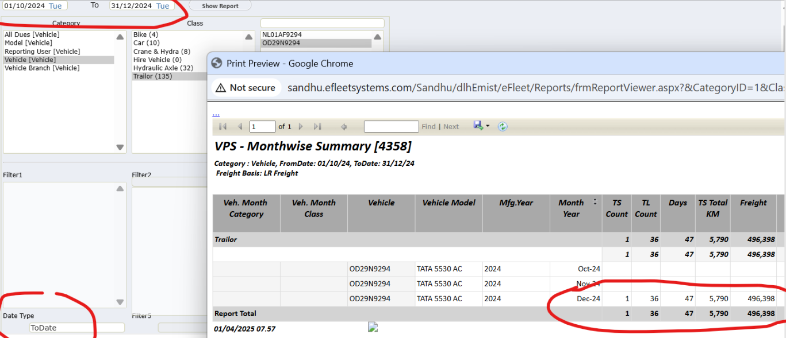Image resolution: width=786 pixels, height=338 pixels.
Task: Select vehicle NL01AF9294 in the list
Action: pos(282,34)
